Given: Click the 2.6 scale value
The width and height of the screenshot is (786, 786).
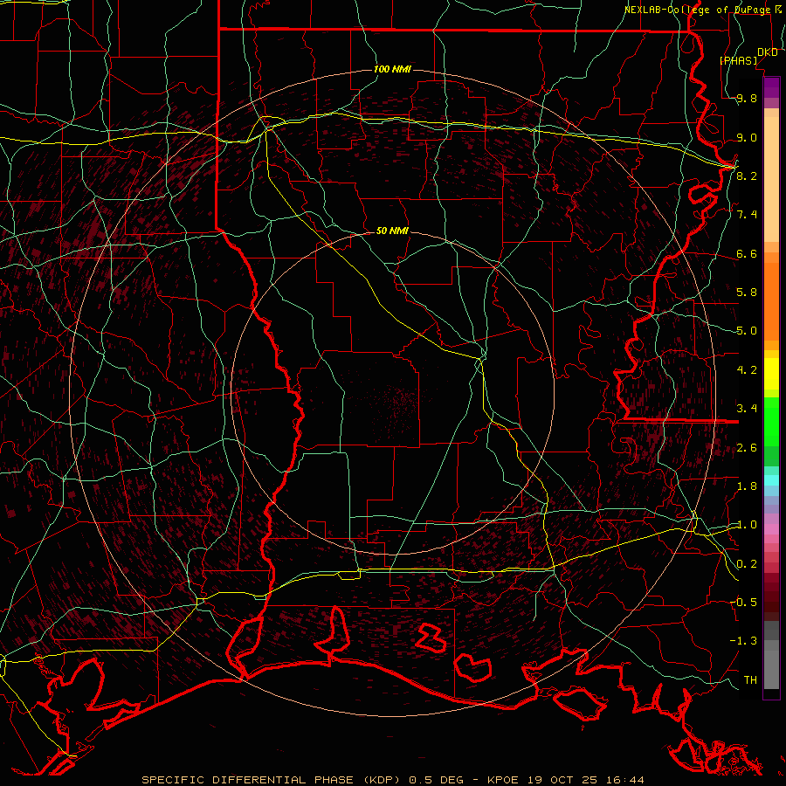Looking at the screenshot, I should coord(747,448).
